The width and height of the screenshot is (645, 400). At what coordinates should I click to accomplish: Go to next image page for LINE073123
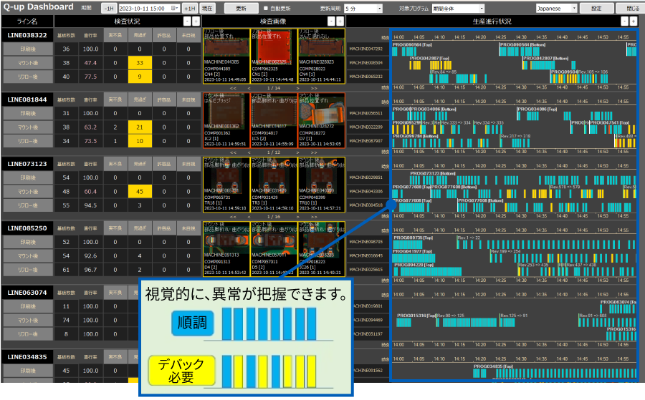(x=298, y=216)
